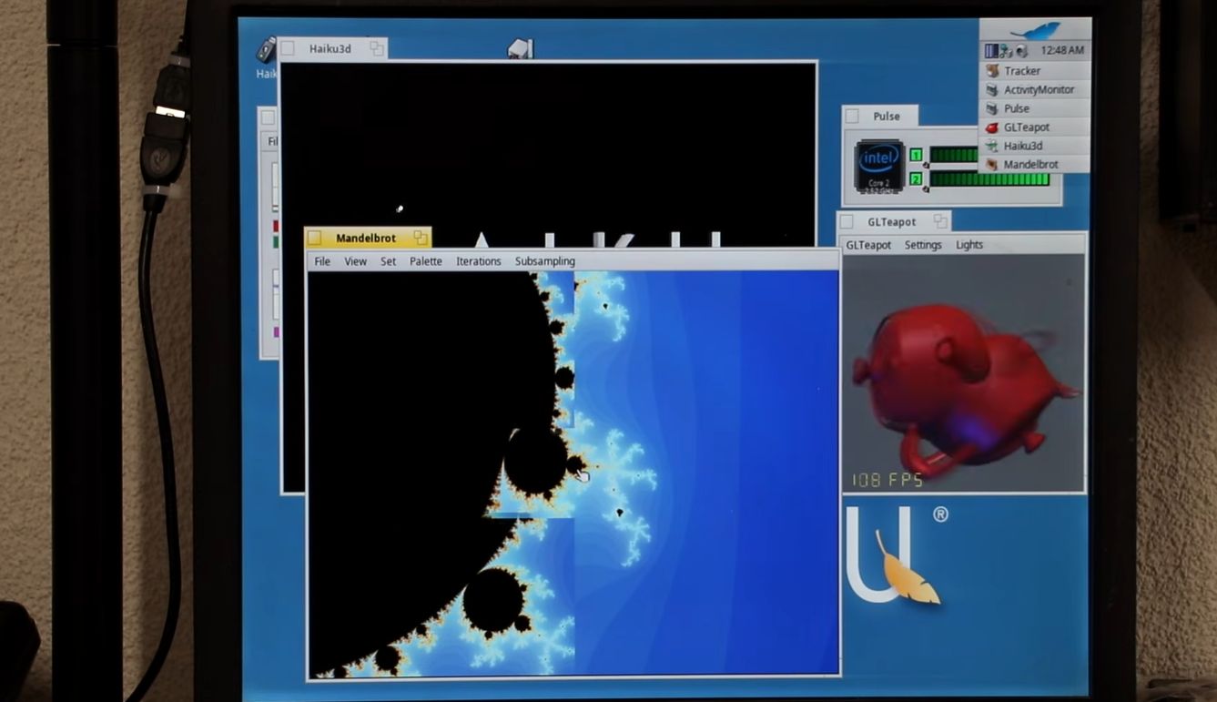Open the Palette menu in Mandelbrot
This screenshot has height=702, width=1217.
(425, 261)
